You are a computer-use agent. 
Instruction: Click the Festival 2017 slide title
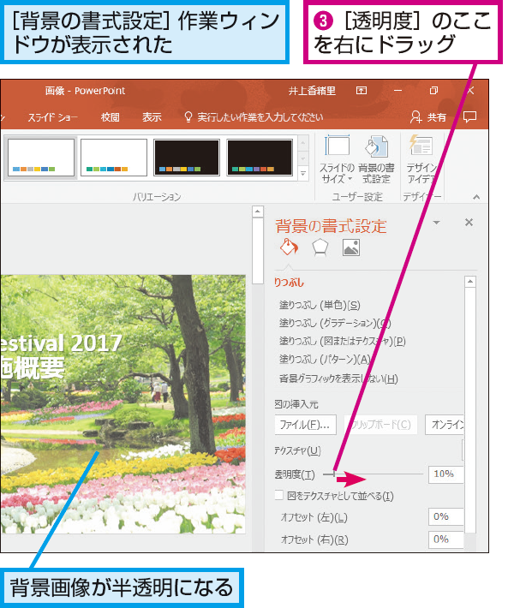(x=61, y=343)
